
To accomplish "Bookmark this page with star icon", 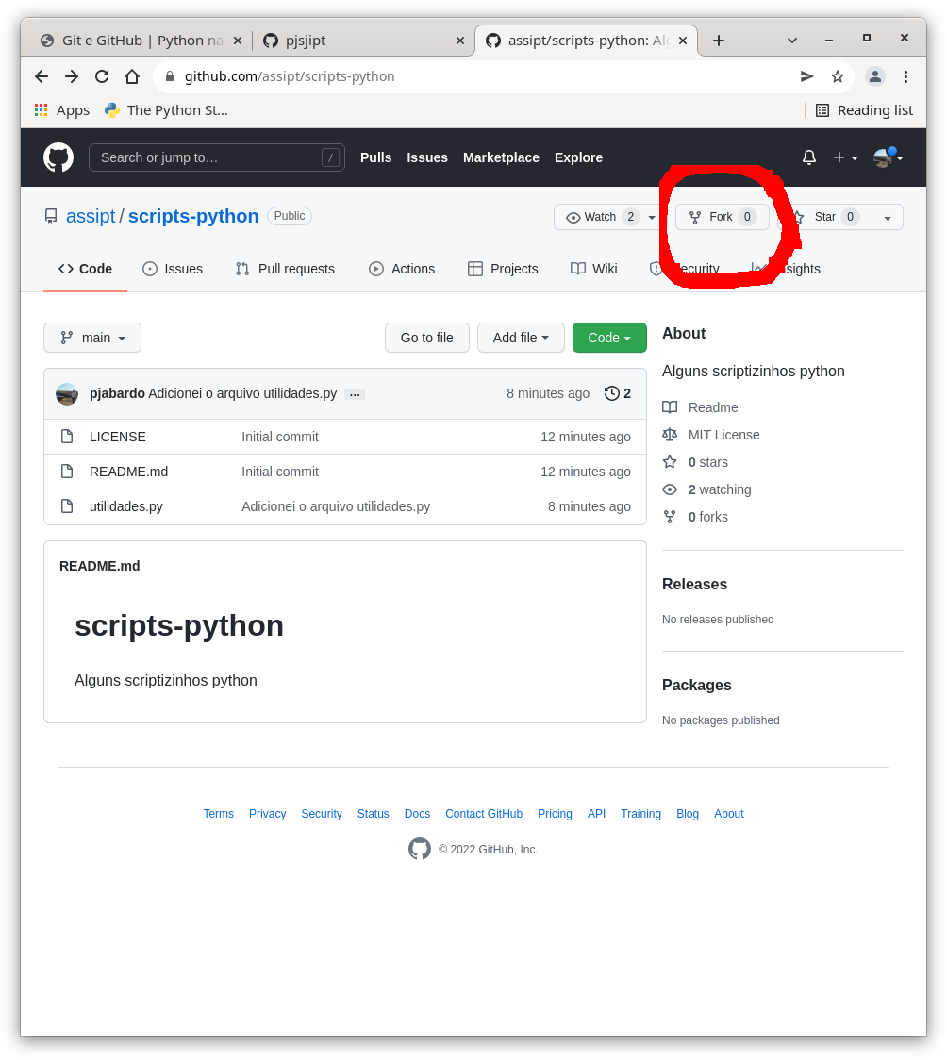I will pos(838,76).
